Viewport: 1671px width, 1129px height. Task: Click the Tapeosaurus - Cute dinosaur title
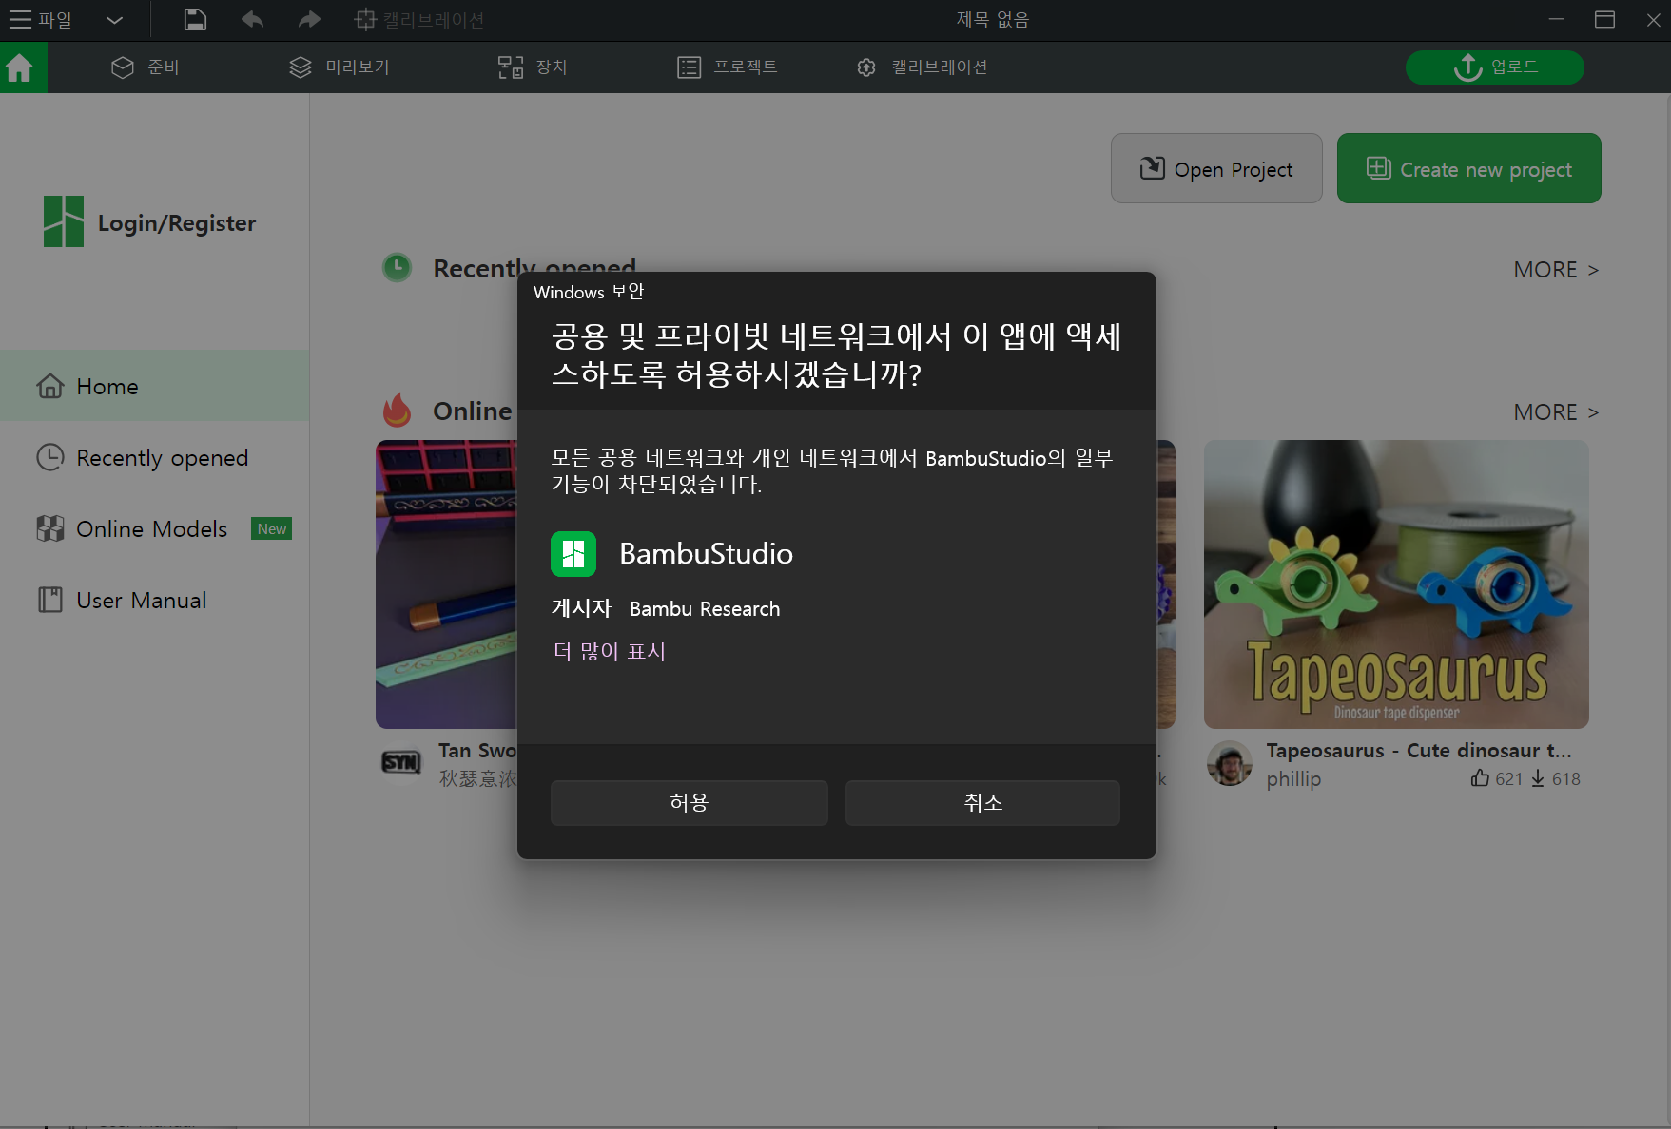pyautogui.click(x=1418, y=750)
